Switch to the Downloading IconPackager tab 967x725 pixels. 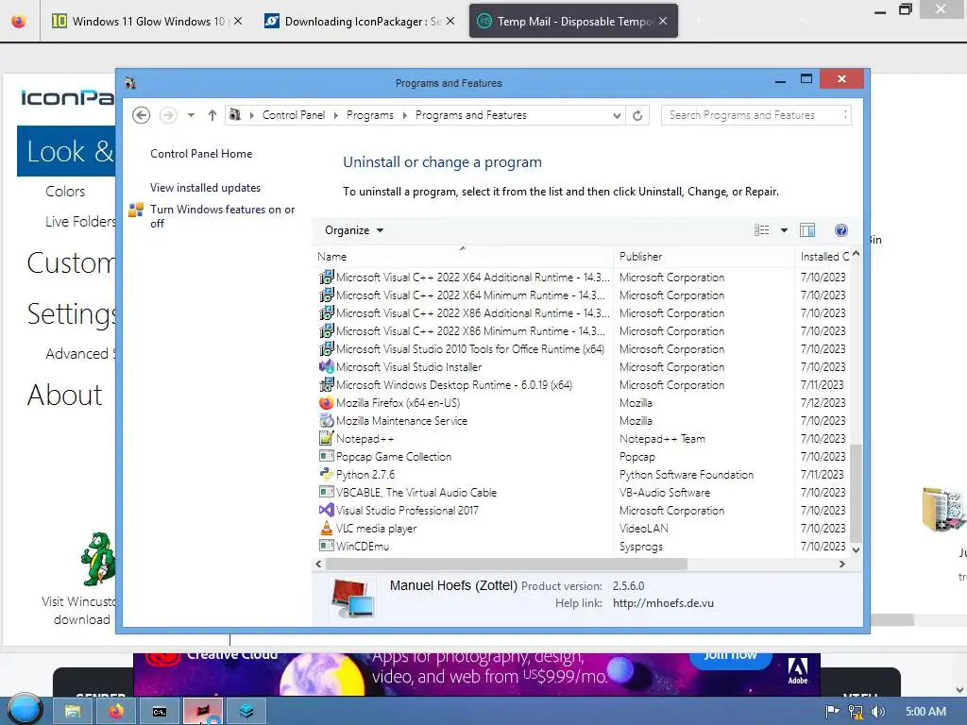tap(361, 22)
